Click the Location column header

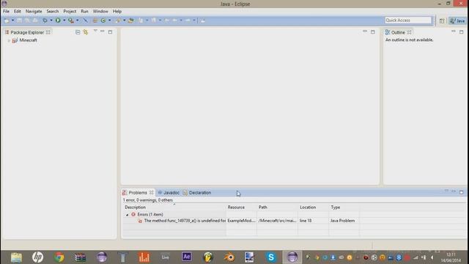313,207
